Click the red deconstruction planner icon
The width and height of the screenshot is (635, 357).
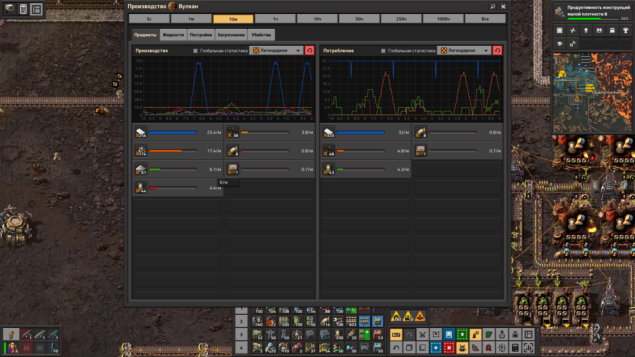pyautogui.click(x=449, y=348)
